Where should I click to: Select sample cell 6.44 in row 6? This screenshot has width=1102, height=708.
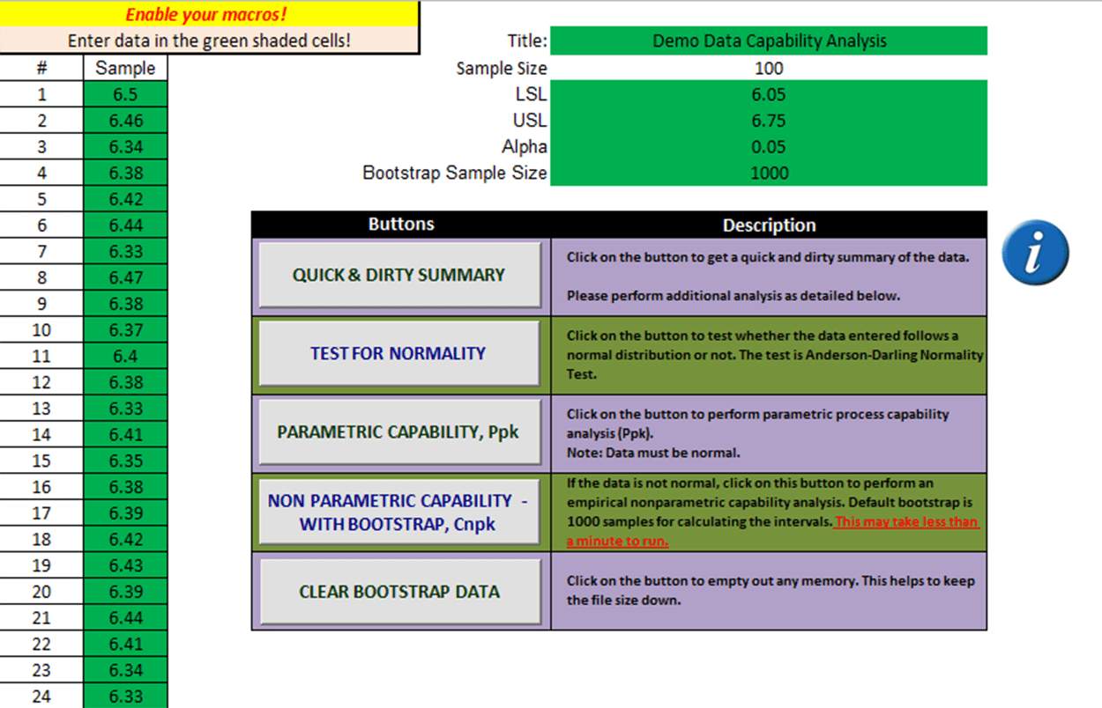(x=125, y=225)
